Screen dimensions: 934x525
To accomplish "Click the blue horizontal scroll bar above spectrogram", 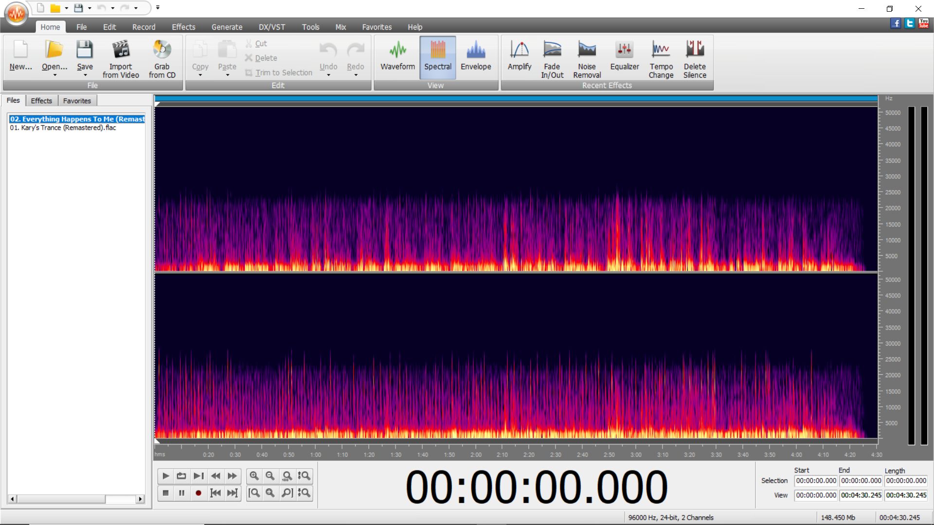I will pos(516,99).
